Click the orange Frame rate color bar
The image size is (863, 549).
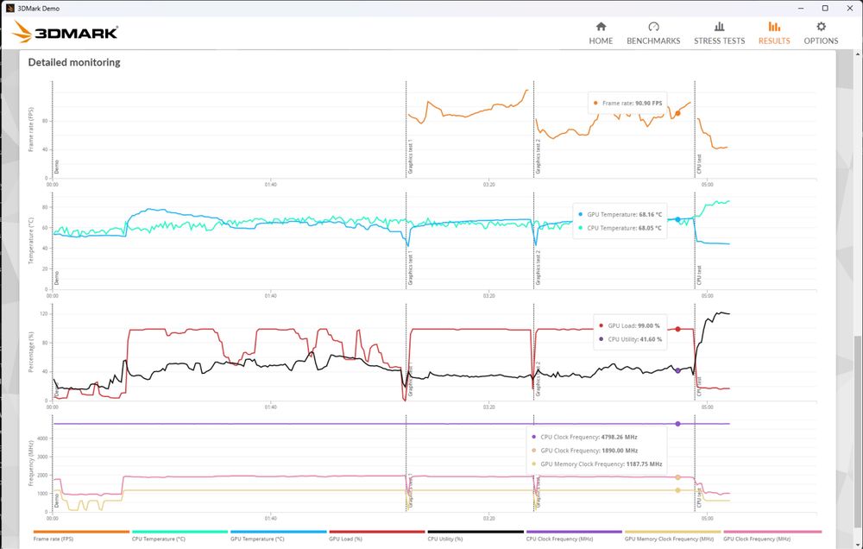[x=81, y=532]
